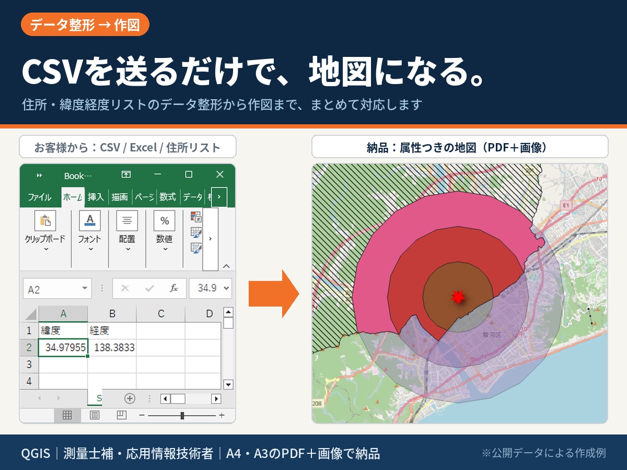The image size is (627, 470).
Task: Click the Insert Function fx icon
Action: tap(173, 288)
